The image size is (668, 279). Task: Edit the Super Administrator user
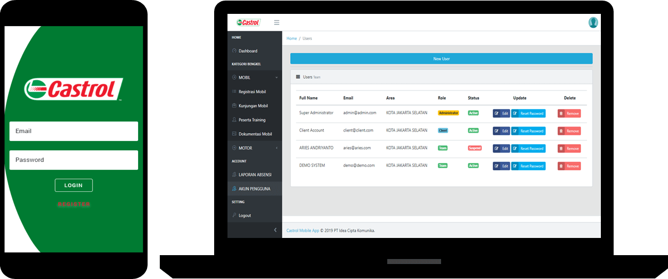(501, 113)
